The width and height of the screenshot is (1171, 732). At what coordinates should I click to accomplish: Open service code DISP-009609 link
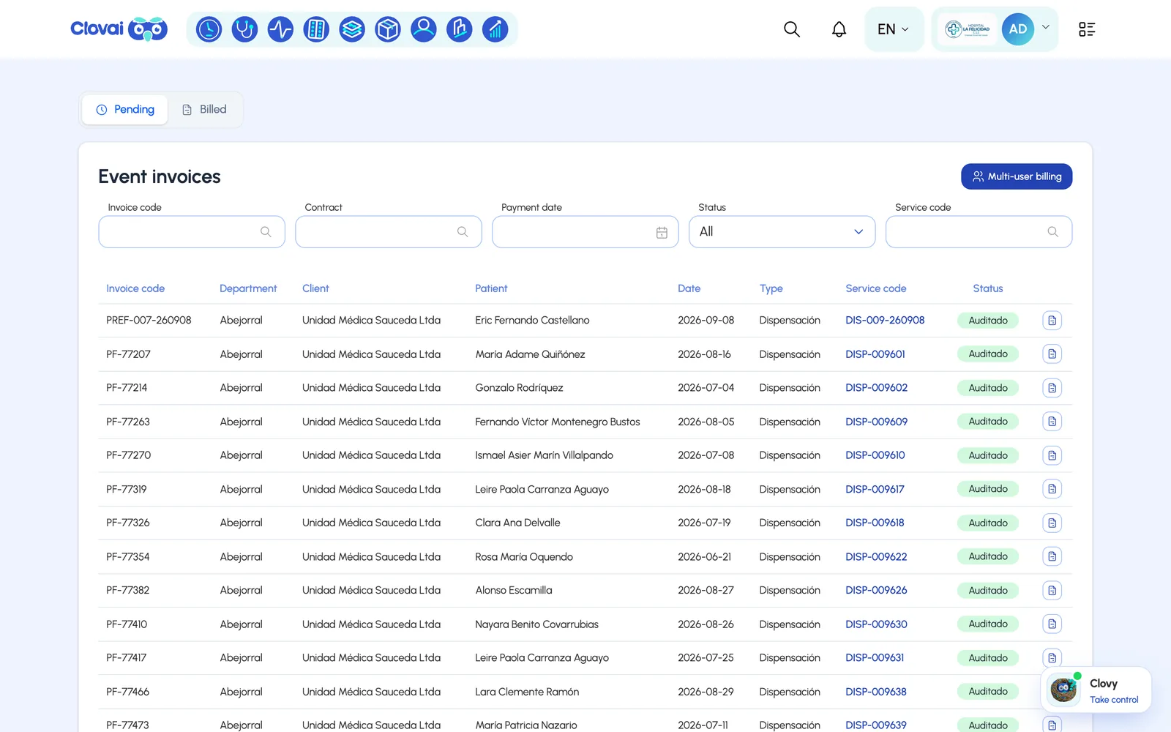(876, 422)
